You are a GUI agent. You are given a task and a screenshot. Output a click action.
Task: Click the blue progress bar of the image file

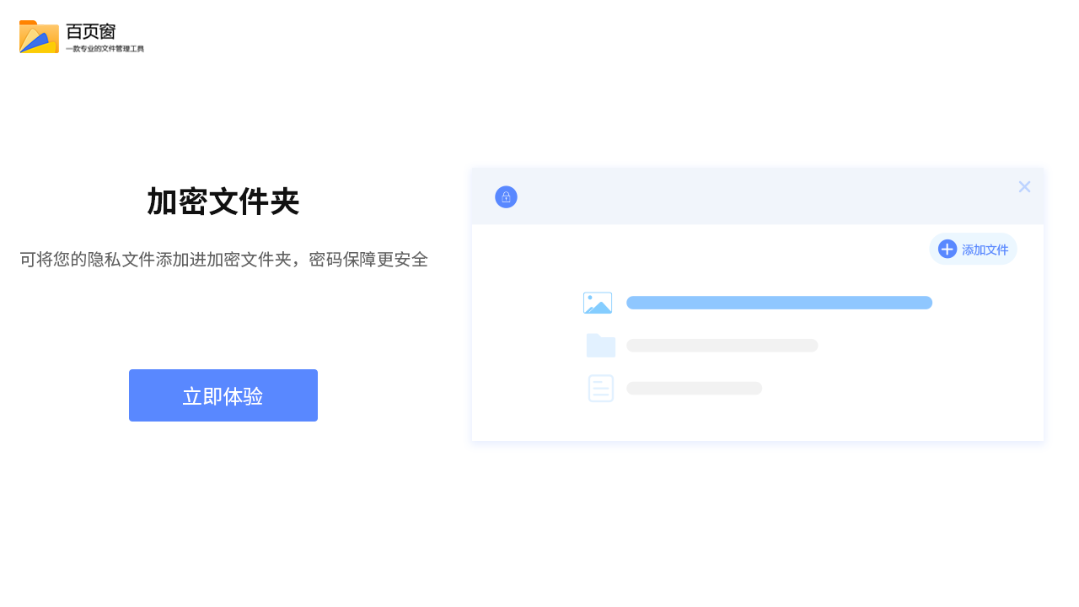[x=779, y=302]
